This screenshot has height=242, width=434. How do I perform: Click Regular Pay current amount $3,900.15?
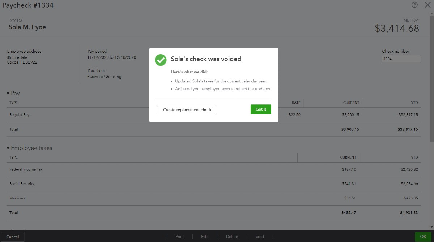(x=350, y=115)
